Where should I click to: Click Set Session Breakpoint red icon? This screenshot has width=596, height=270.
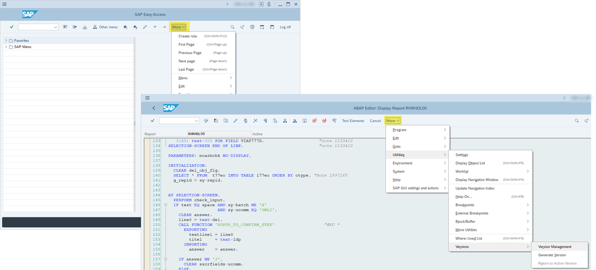[314, 121]
